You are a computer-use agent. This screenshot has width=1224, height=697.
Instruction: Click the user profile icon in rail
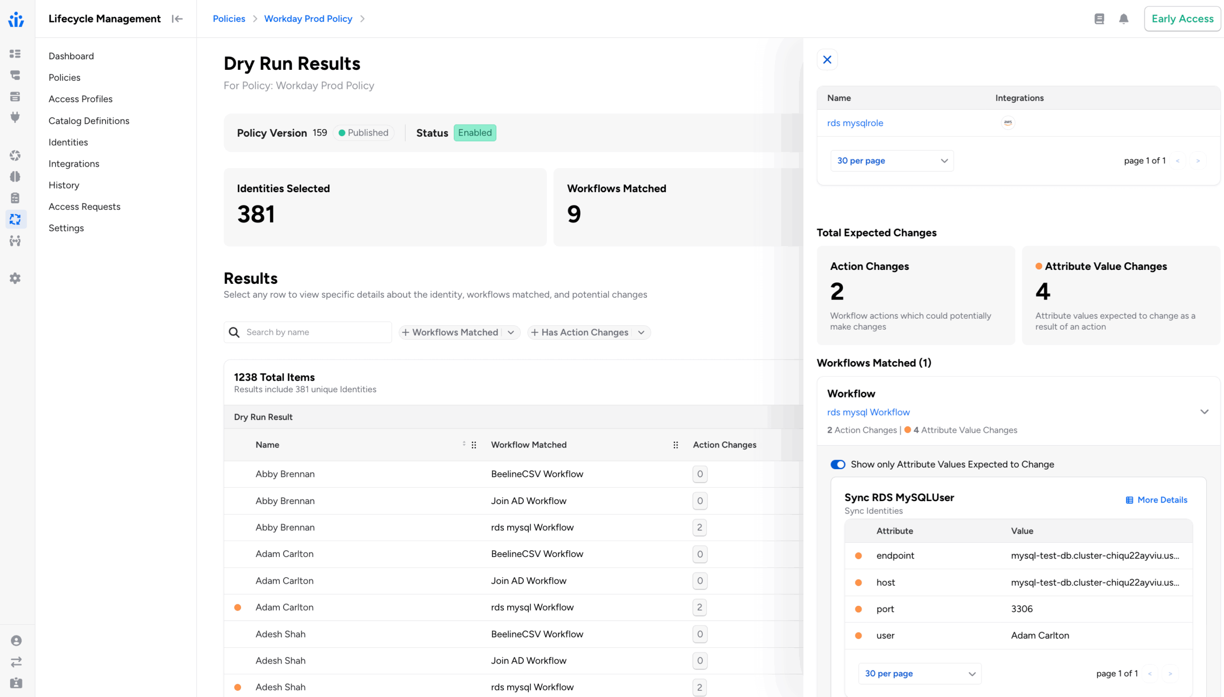tap(16, 640)
